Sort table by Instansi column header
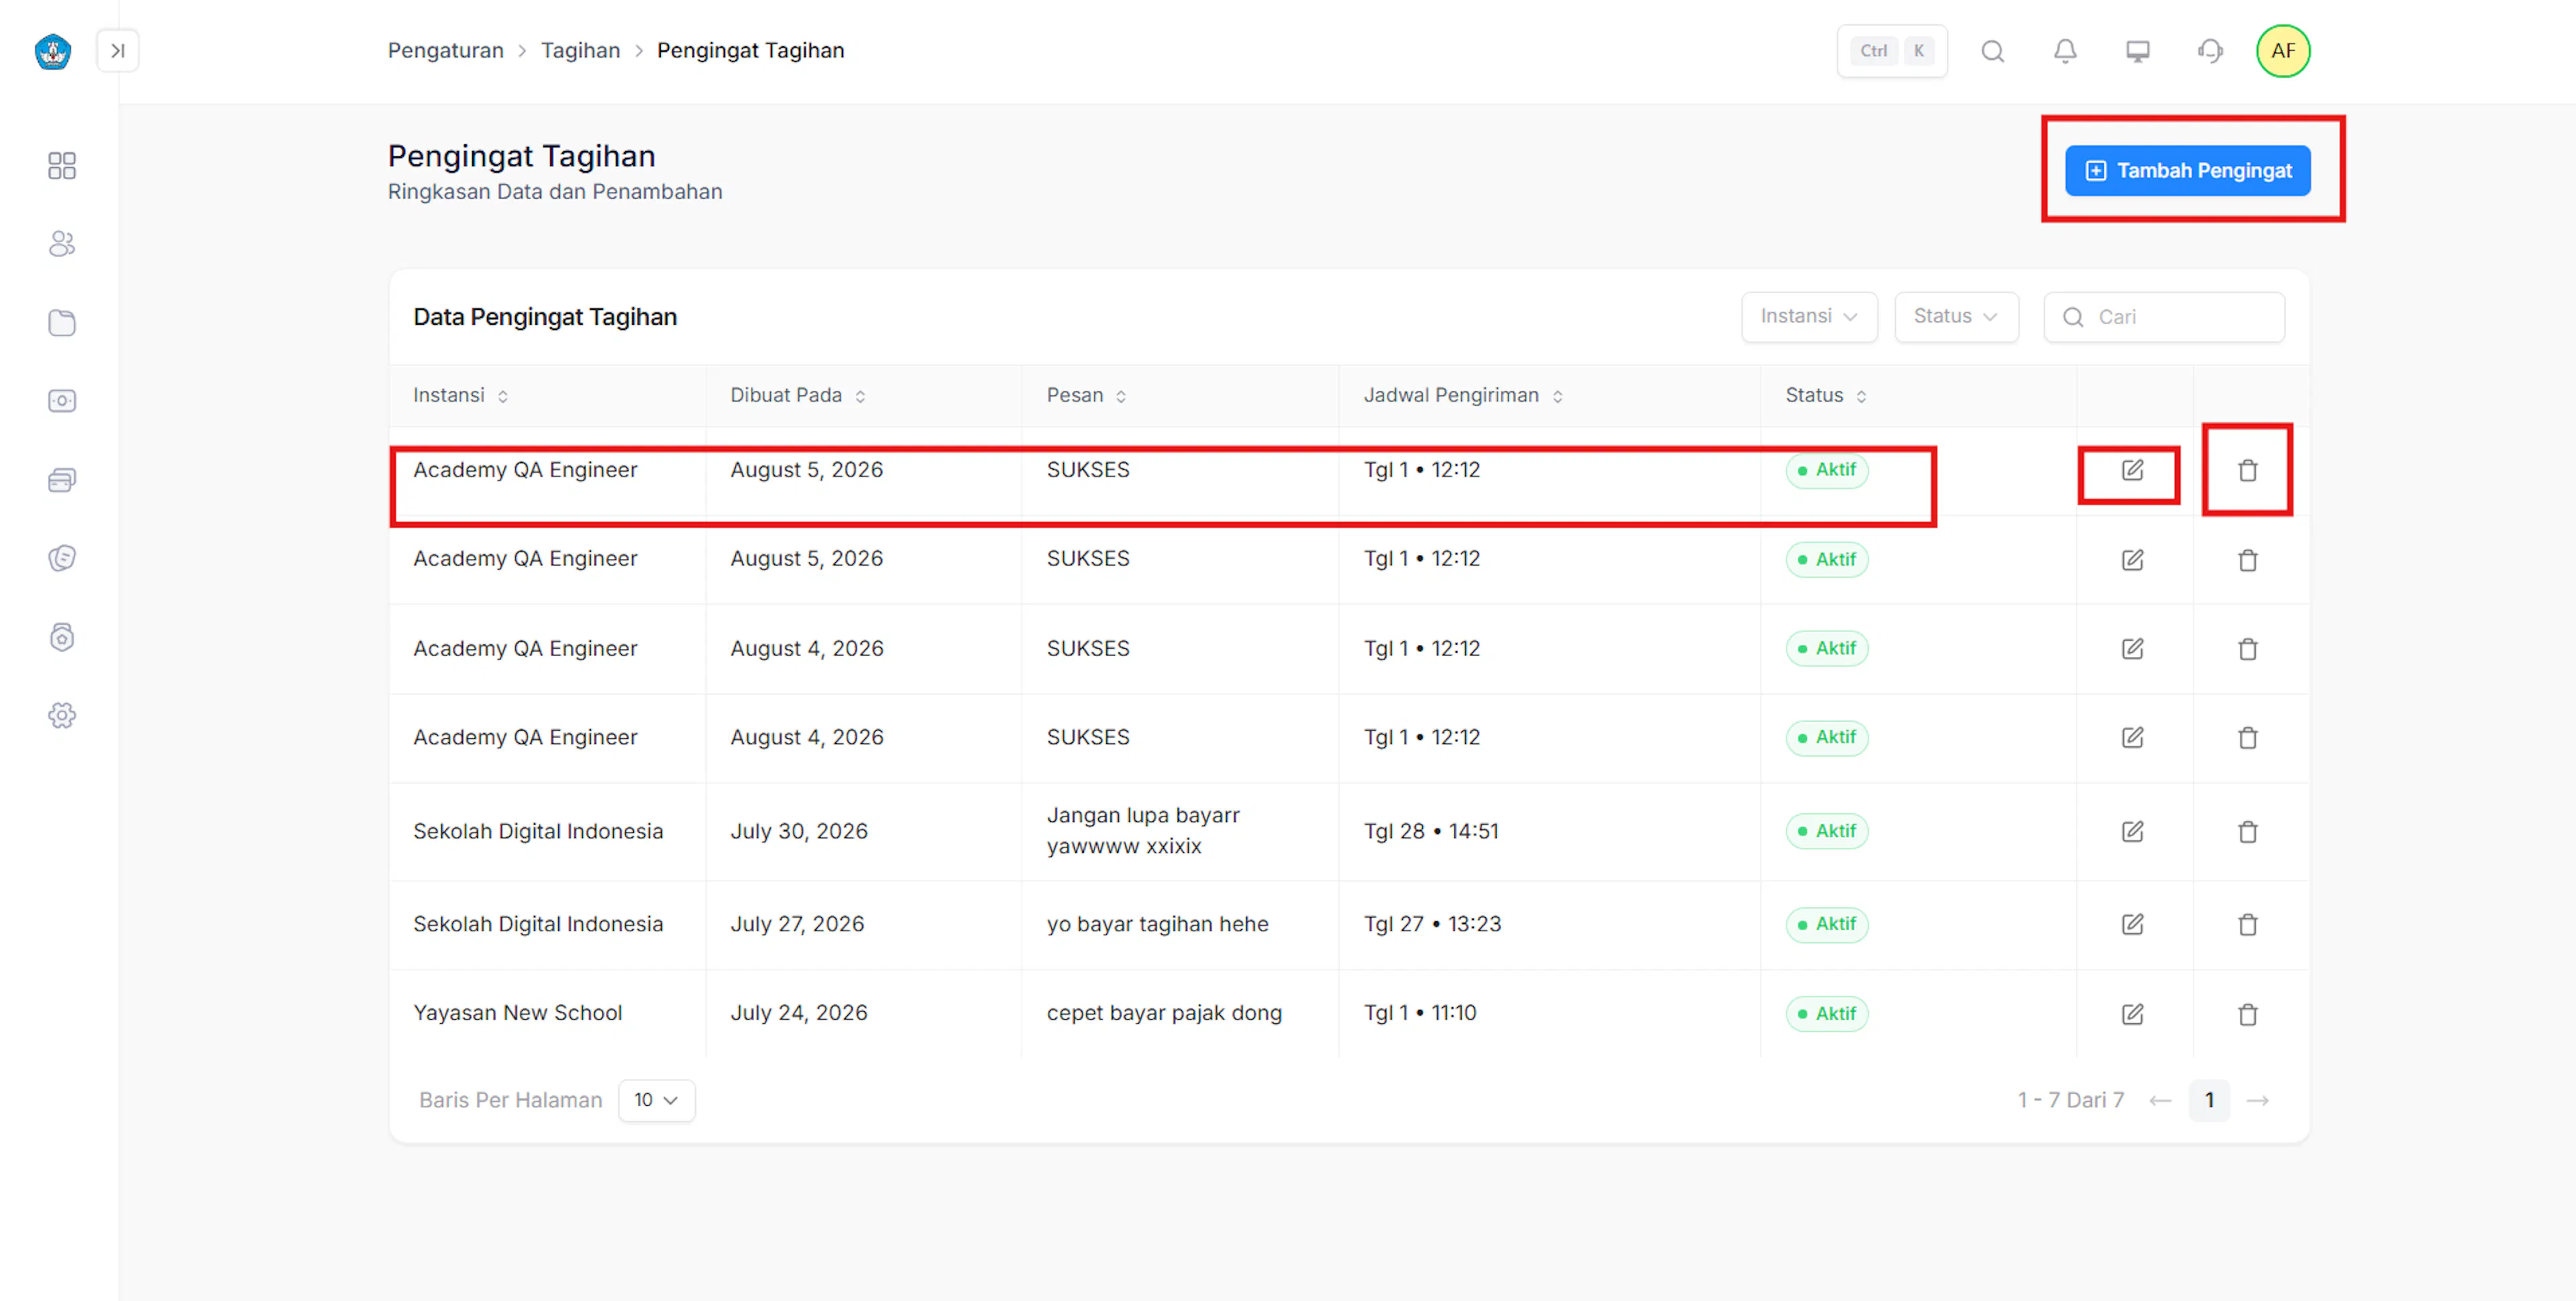 (461, 396)
